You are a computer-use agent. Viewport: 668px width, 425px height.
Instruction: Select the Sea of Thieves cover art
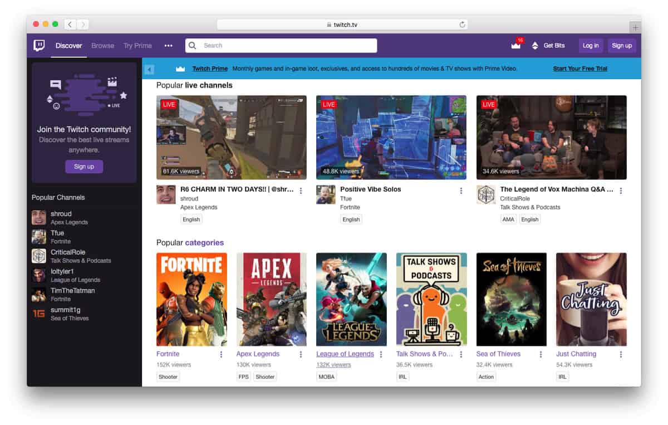[x=512, y=300]
